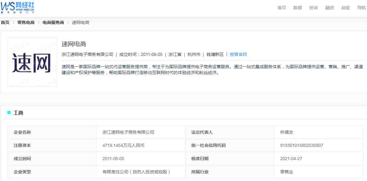Open the 战疫 navigation menu item
Screen dimensions: 367x181
coord(345,8)
